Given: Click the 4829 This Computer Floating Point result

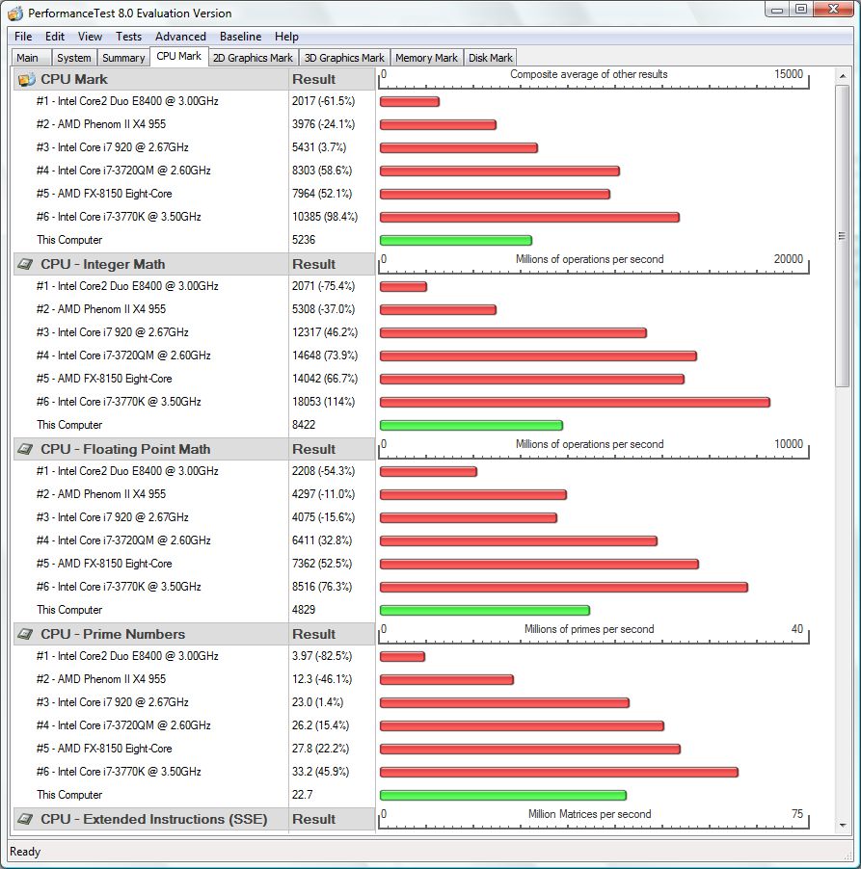Looking at the screenshot, I should (304, 610).
